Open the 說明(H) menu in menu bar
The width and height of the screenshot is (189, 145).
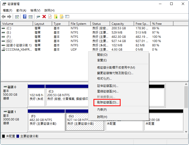pyautogui.click(x=49, y=11)
